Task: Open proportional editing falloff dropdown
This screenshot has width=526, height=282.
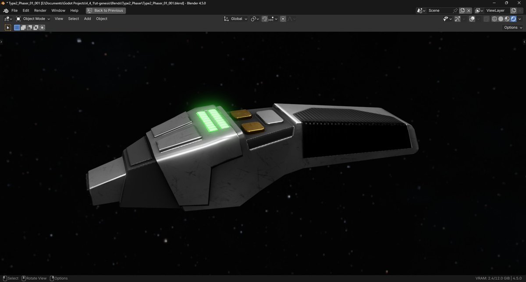Action: coord(291,19)
